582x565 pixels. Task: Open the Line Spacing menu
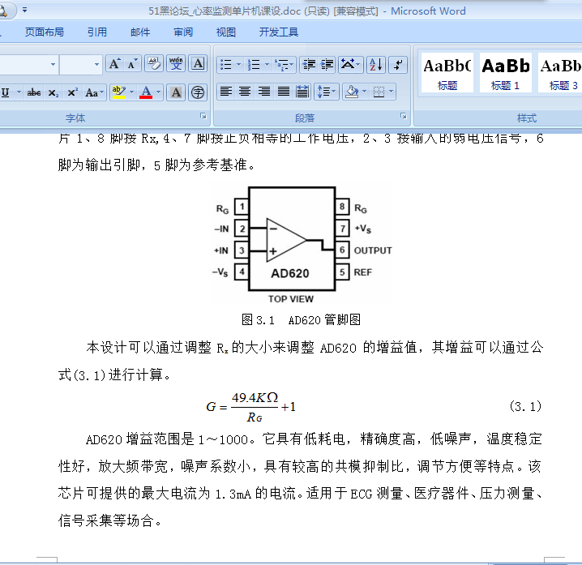[327, 92]
